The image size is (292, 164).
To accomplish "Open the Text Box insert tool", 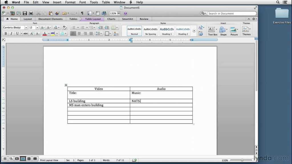I will [212, 30].
